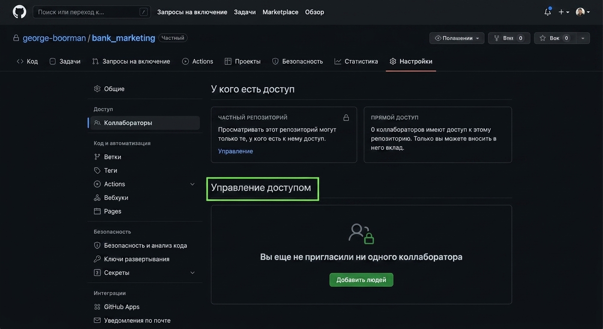This screenshot has width=603, height=329.
Task: Click the ПРЯМОЙ ДОСТУП card title
Action: click(395, 117)
